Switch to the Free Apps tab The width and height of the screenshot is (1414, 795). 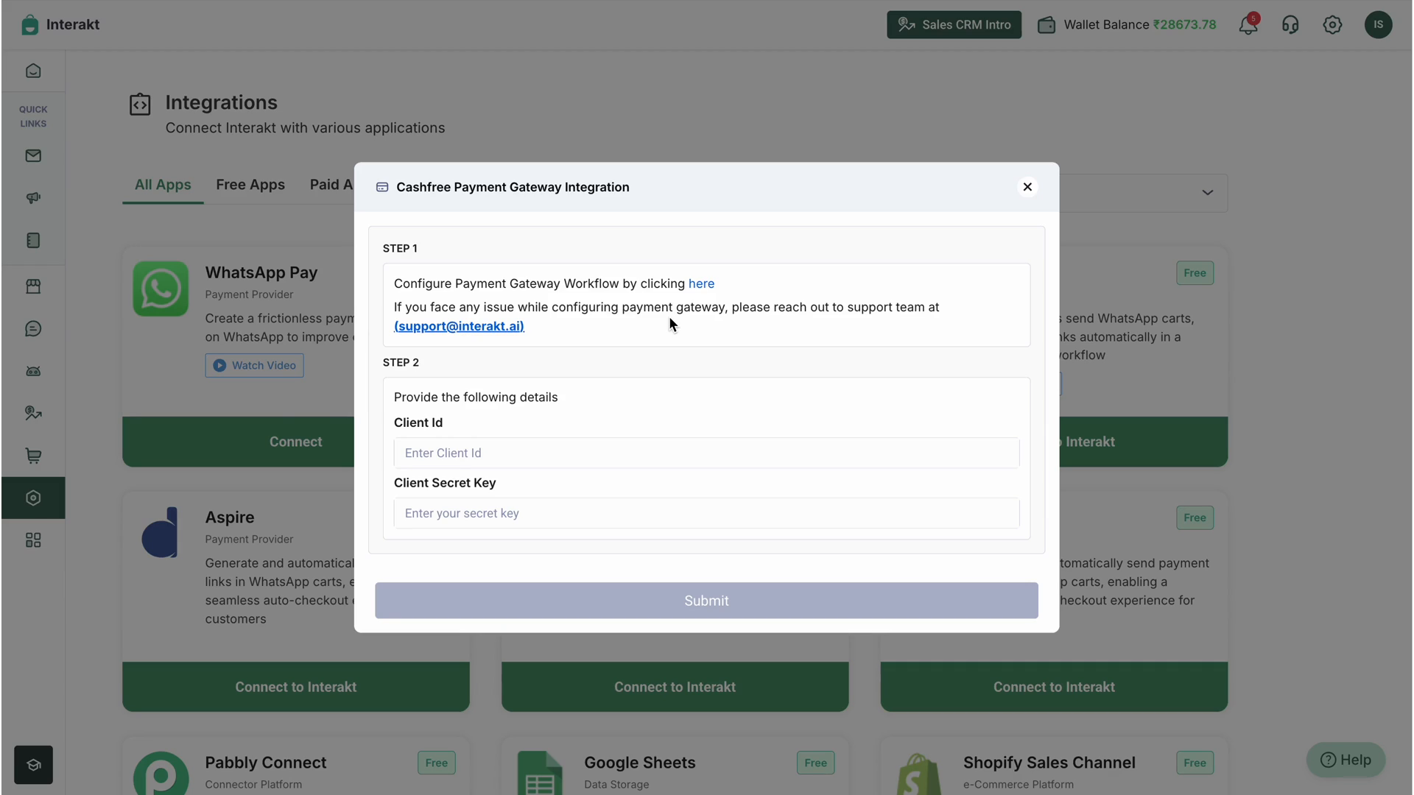coord(250,185)
